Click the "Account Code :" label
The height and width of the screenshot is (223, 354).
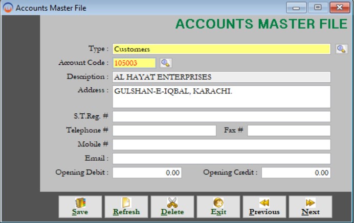83,63
